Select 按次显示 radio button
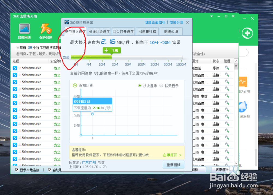 pyautogui.click(x=140, y=85)
